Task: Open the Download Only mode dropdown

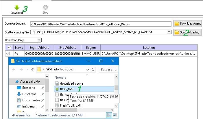Action: click(x=23, y=40)
